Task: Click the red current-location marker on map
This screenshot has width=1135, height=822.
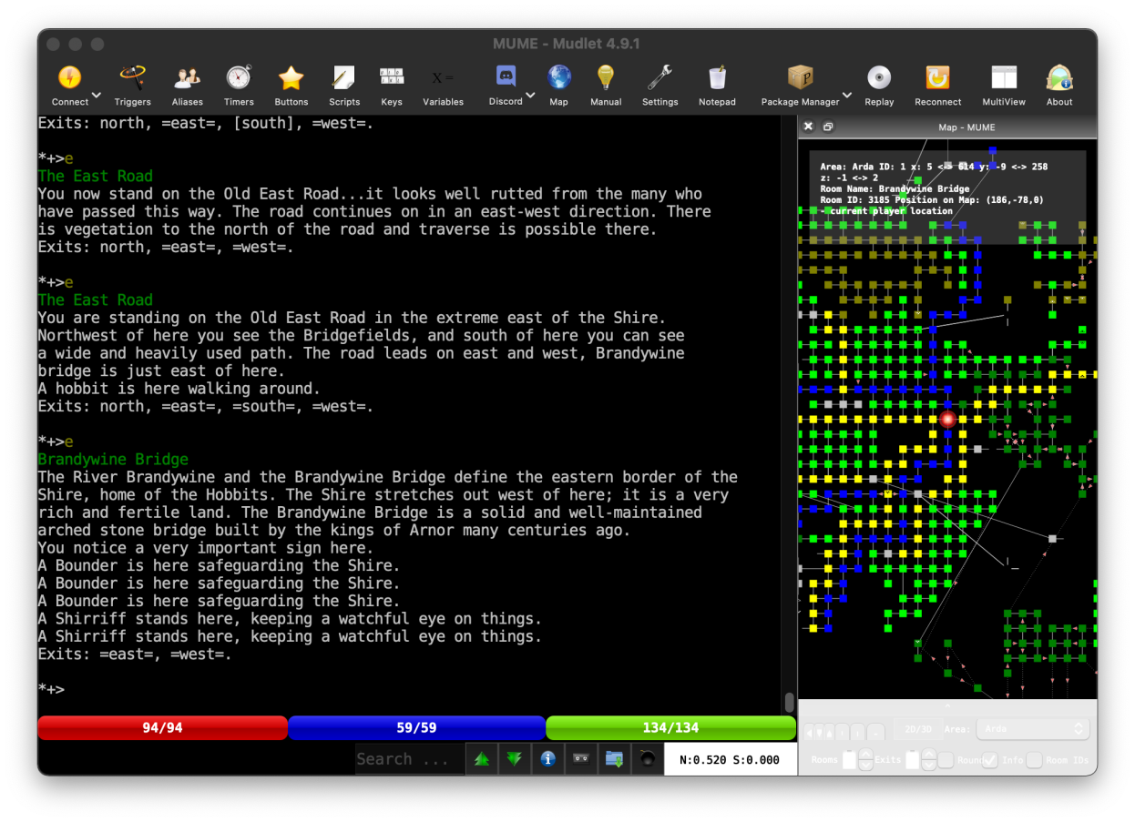Action: (x=947, y=419)
